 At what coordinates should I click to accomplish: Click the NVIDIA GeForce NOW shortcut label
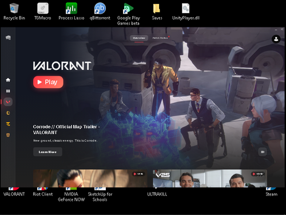tap(71, 197)
